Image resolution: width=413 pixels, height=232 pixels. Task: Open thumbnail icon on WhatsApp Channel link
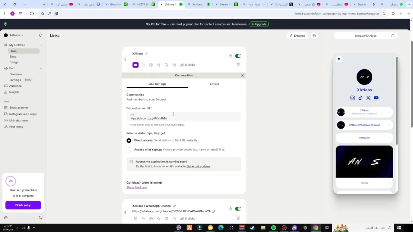tap(151, 218)
